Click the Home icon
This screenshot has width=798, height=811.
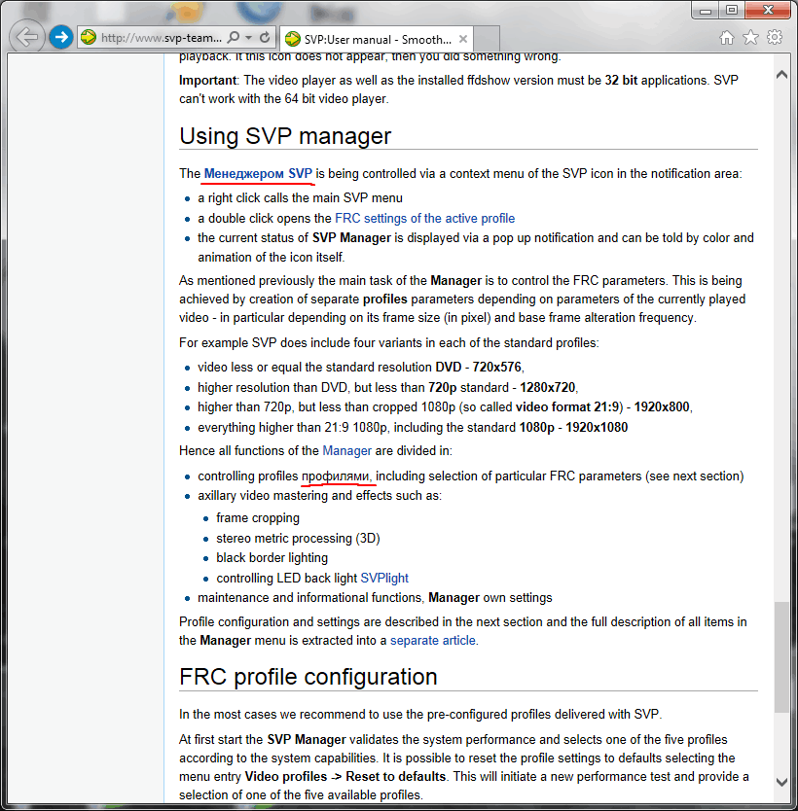tap(727, 37)
